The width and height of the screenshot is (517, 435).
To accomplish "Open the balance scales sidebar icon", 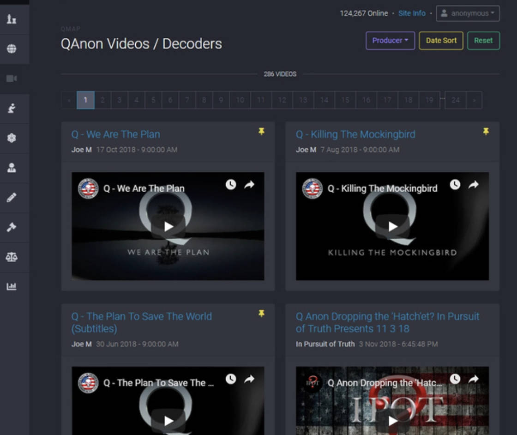I will [12, 257].
